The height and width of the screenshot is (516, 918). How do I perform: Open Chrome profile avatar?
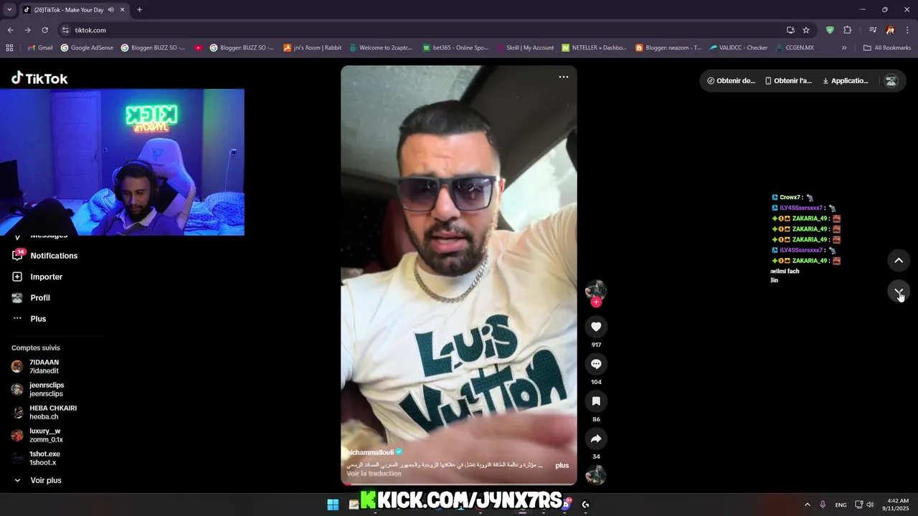coord(890,30)
